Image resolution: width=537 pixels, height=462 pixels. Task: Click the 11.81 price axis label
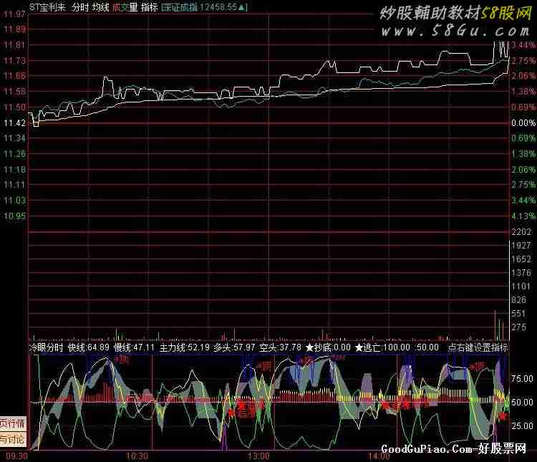(14, 44)
